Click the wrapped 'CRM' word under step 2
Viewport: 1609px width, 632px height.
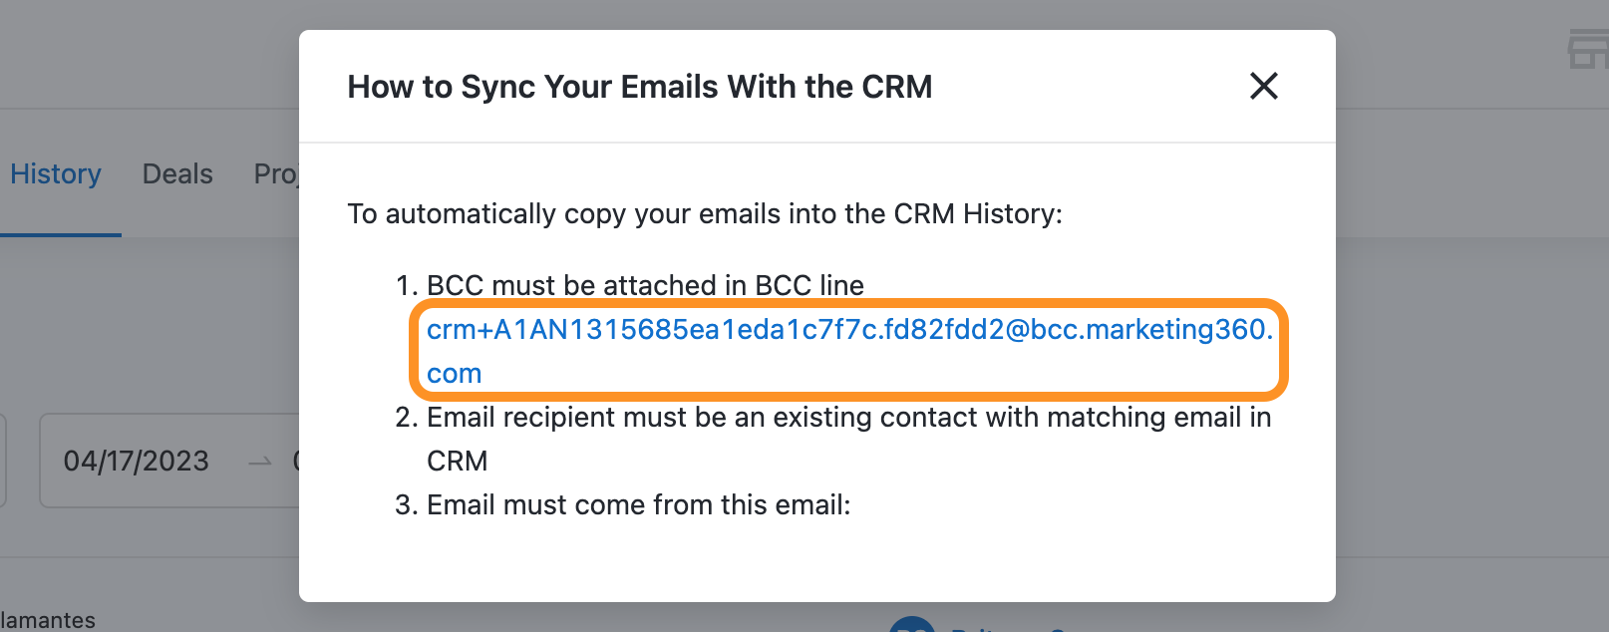pyautogui.click(x=458, y=462)
